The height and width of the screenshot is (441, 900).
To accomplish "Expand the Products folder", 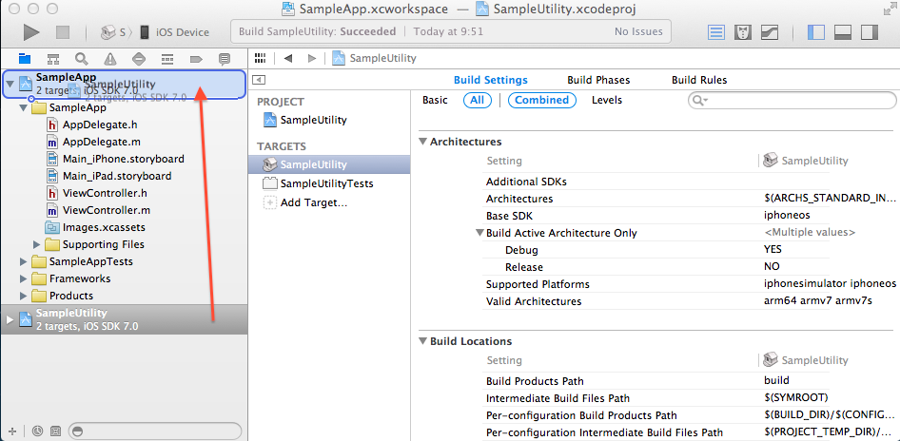I will (x=24, y=296).
